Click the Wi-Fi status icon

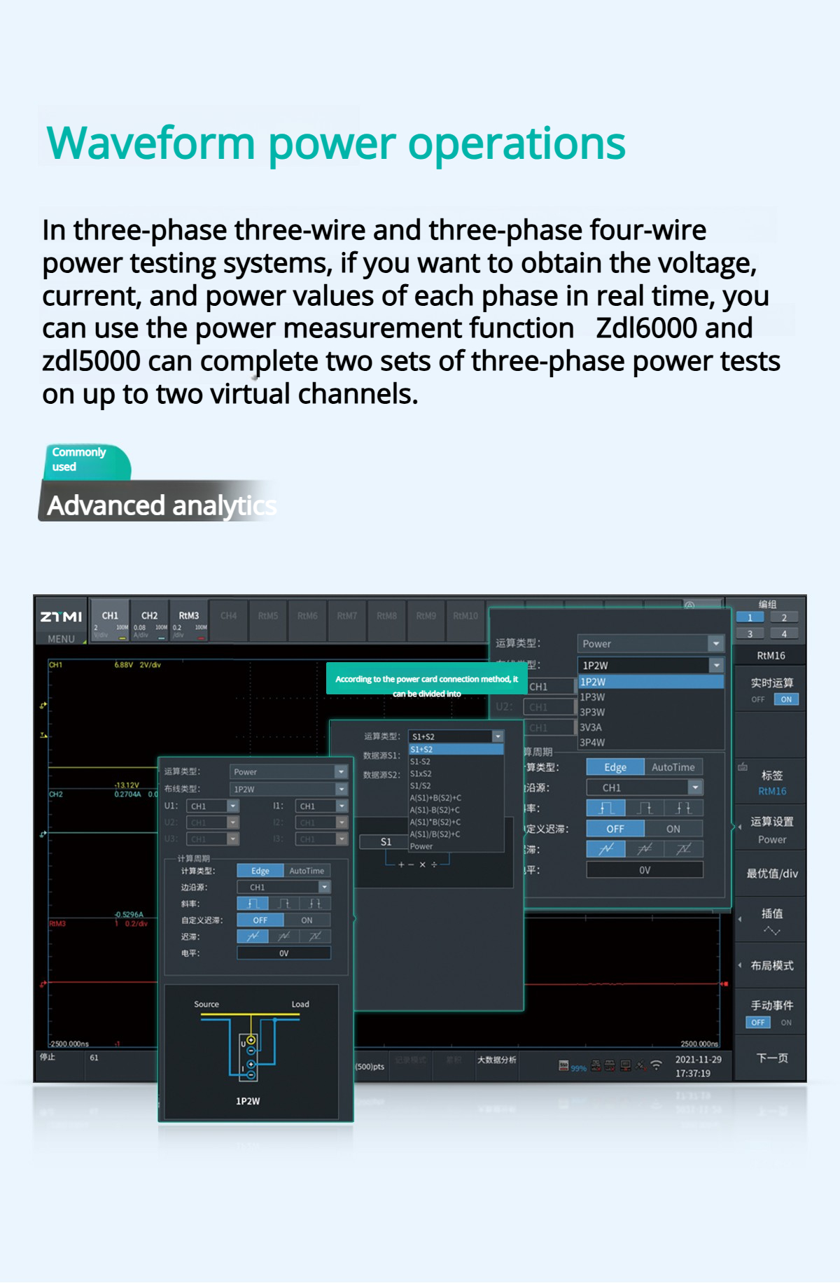tap(656, 1065)
